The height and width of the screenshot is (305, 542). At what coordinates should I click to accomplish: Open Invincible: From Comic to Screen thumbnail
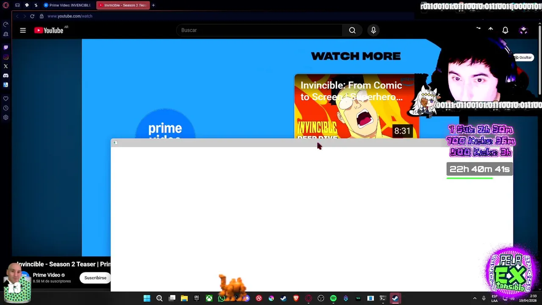point(357,106)
